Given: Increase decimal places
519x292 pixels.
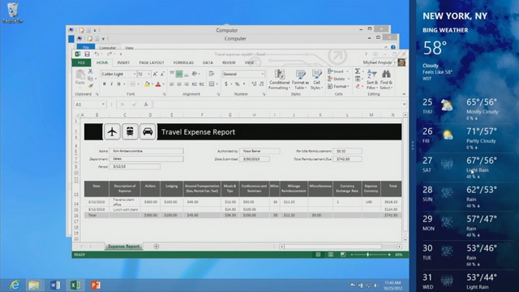Looking at the screenshot, I should (254, 84).
